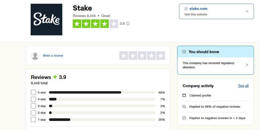Click the 5-star rating percentage bar
Viewport: 260px width, 130px height.
pyautogui.click(x=102, y=93)
